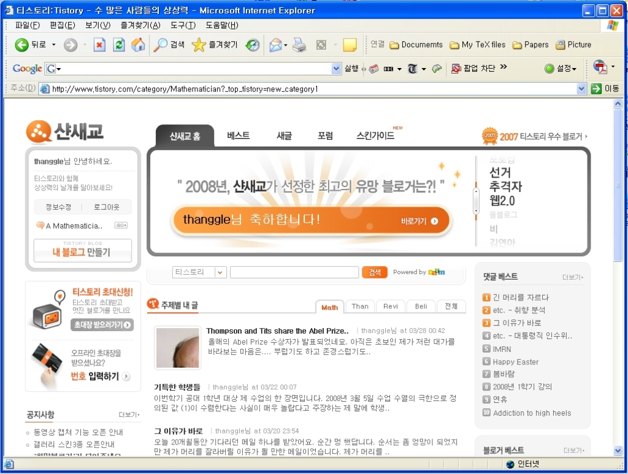Click the Google toolbar logo
The height and width of the screenshot is (474, 628).
tap(27, 69)
